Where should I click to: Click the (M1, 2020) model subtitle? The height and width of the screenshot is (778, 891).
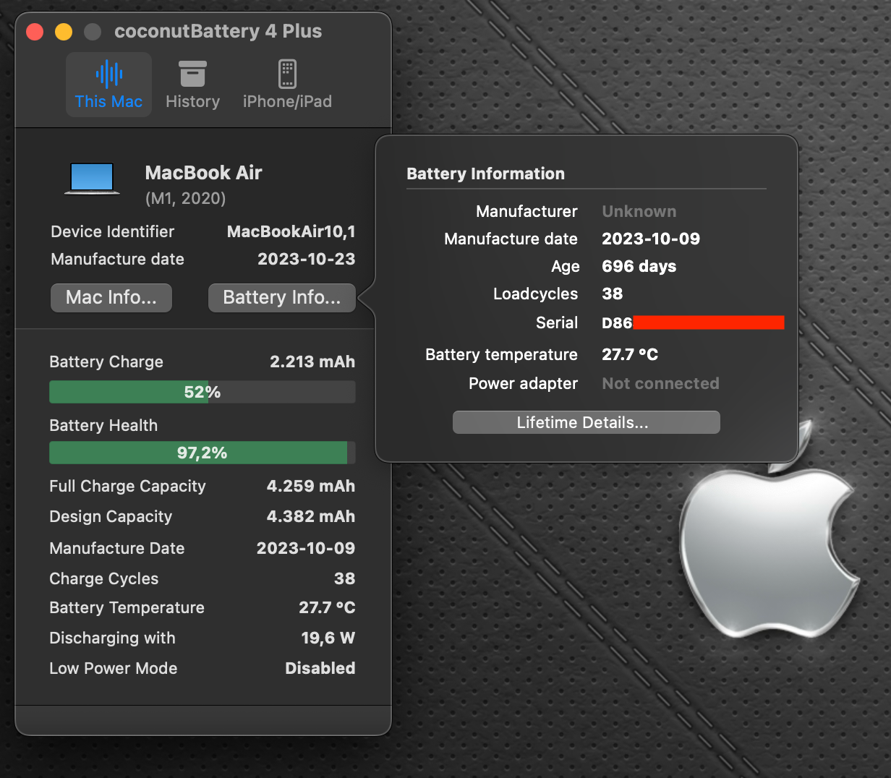click(186, 198)
